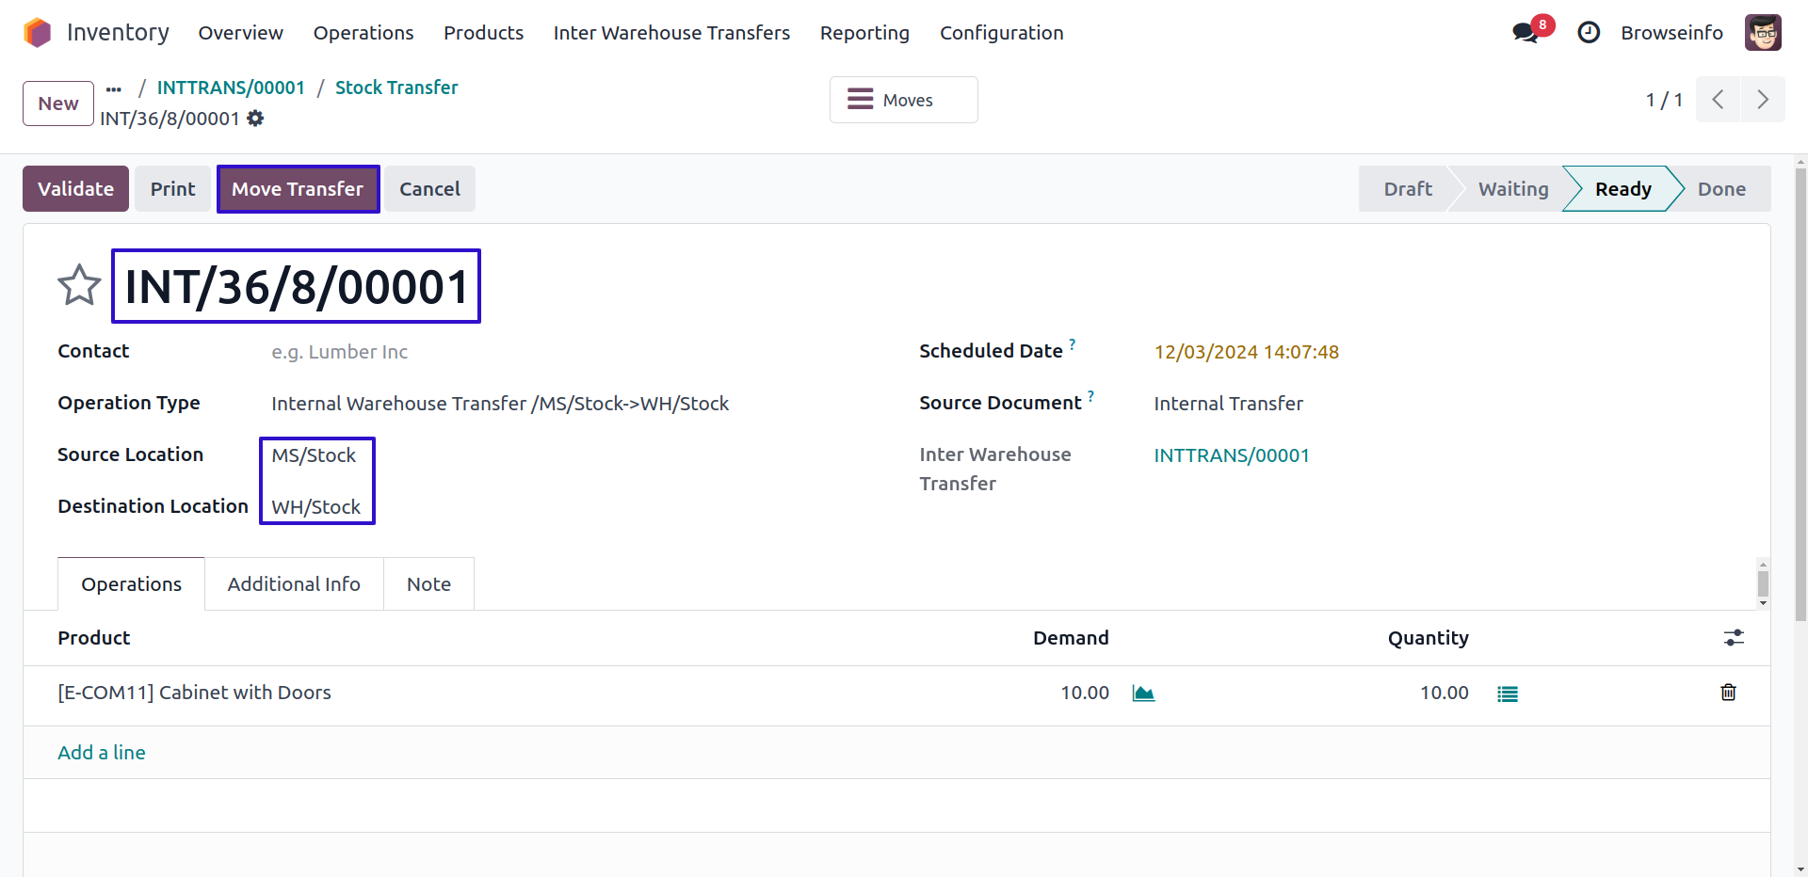Viewport: 1808px width, 877px height.
Task: Switch to the Additional Info tab
Action: [294, 584]
